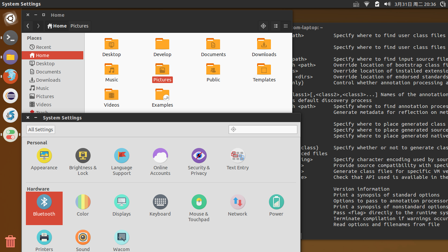Open the Displays settings panel
This screenshot has height=252, width=448.
122,205
